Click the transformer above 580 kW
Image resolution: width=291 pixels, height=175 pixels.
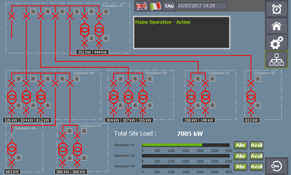[x=63, y=149]
